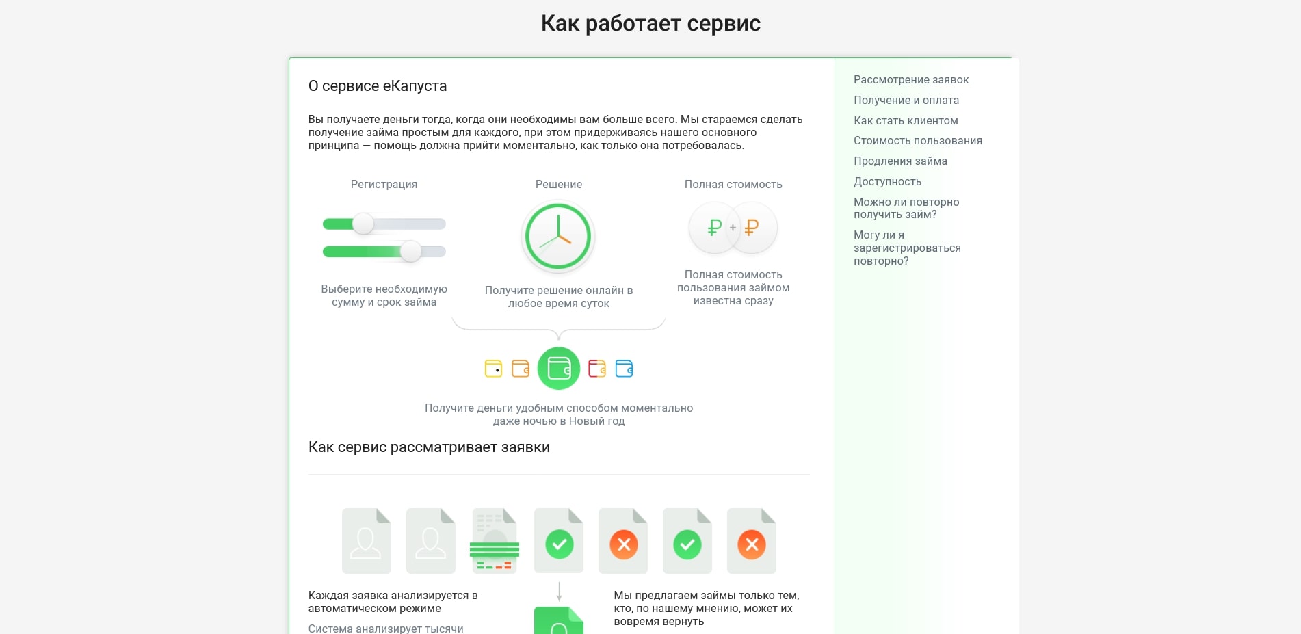Select the orange wallet icon
The image size is (1301, 634).
click(521, 369)
